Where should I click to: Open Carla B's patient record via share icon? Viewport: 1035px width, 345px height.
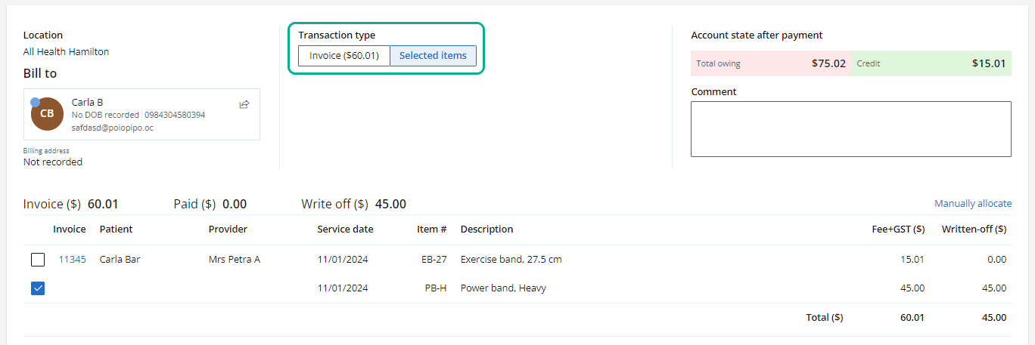pyautogui.click(x=244, y=104)
